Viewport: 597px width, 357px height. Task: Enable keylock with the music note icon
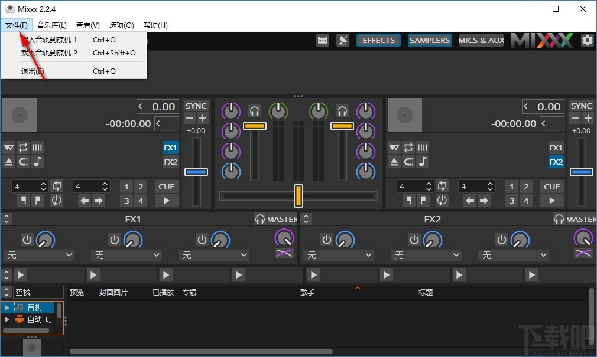click(x=37, y=162)
